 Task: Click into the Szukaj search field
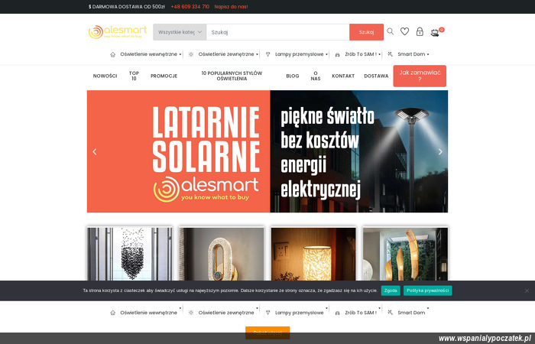277,32
